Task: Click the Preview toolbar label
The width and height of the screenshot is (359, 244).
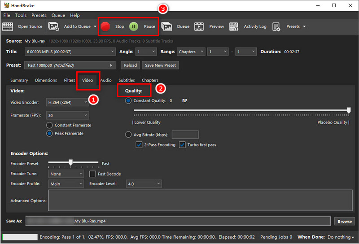Action: 217,26
